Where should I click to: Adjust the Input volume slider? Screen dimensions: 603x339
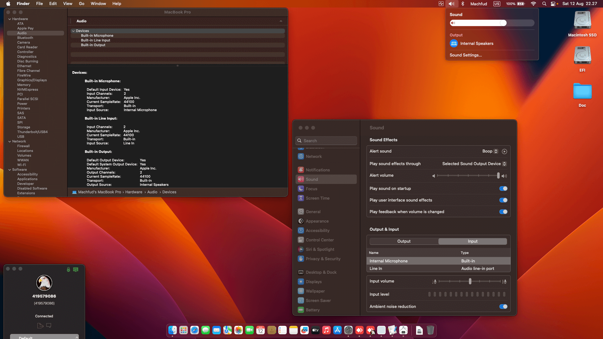pyautogui.click(x=470, y=282)
